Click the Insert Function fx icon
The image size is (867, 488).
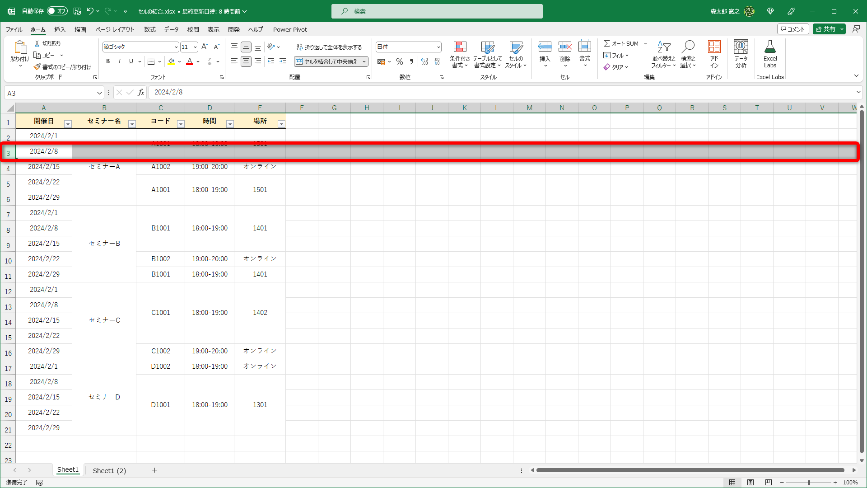[141, 92]
